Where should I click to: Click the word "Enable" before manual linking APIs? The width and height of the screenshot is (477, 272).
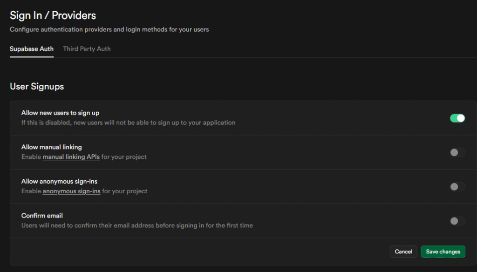pyautogui.click(x=31, y=157)
